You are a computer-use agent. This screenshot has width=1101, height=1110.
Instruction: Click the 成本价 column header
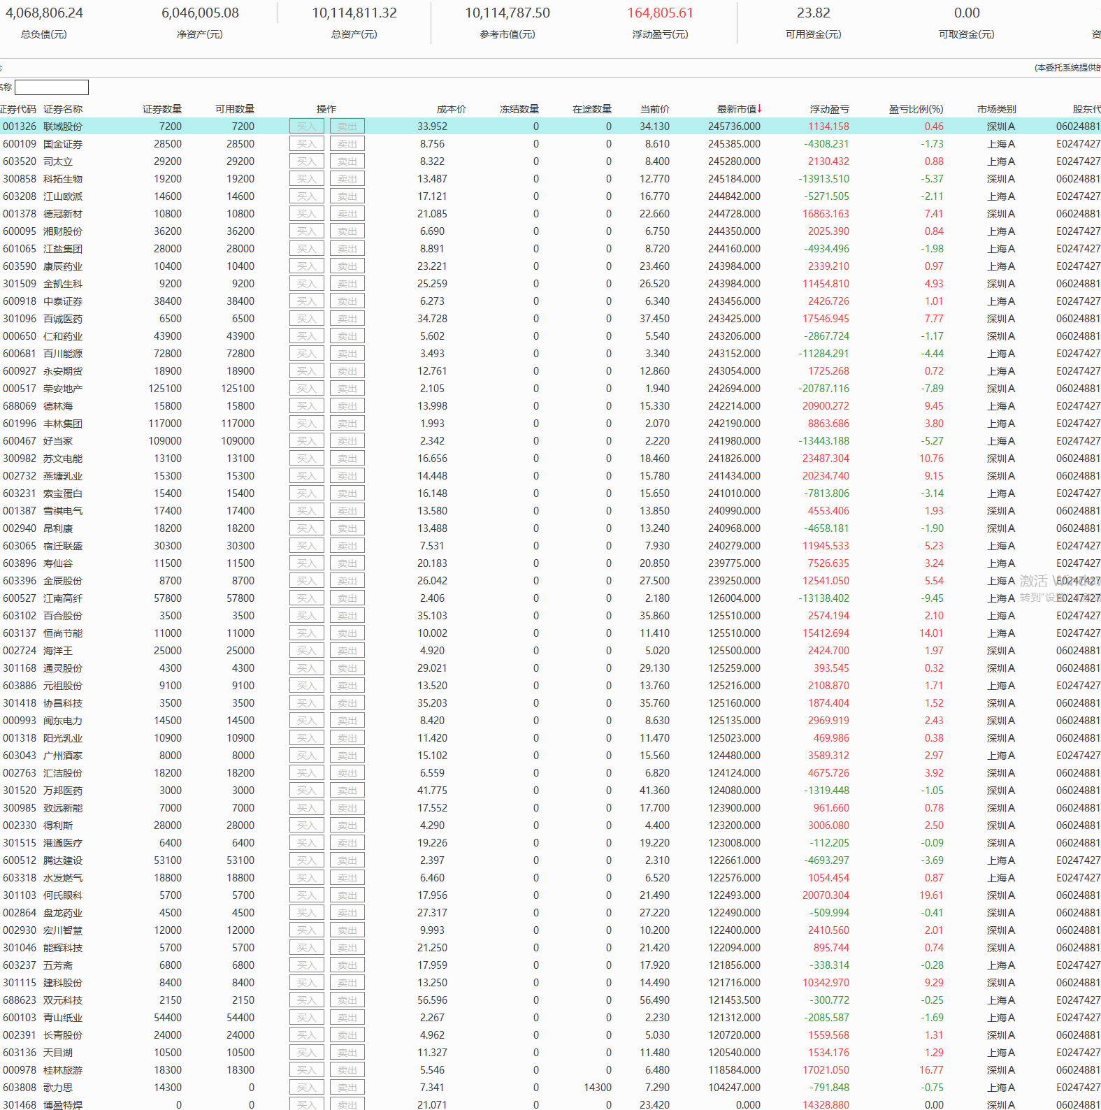click(x=452, y=109)
